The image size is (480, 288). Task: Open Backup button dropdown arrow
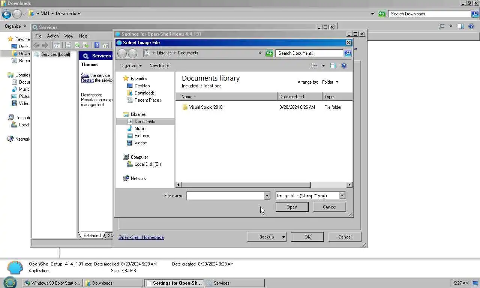tap(283, 237)
